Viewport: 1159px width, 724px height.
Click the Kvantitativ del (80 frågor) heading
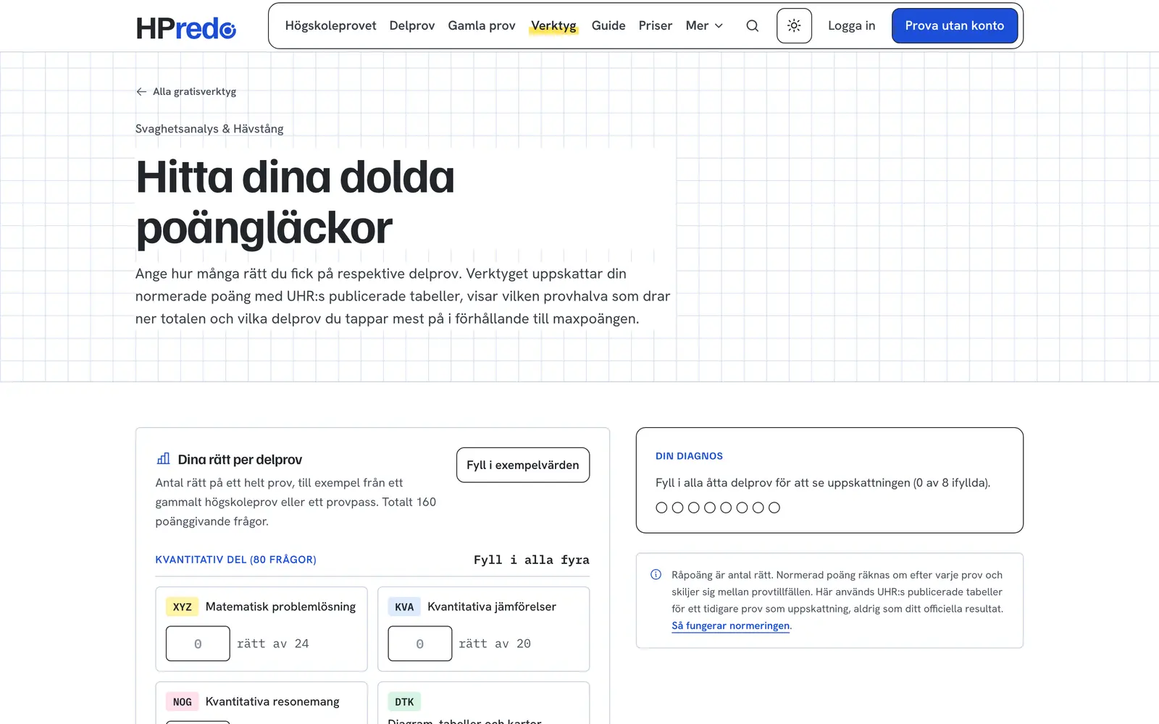coord(235,560)
